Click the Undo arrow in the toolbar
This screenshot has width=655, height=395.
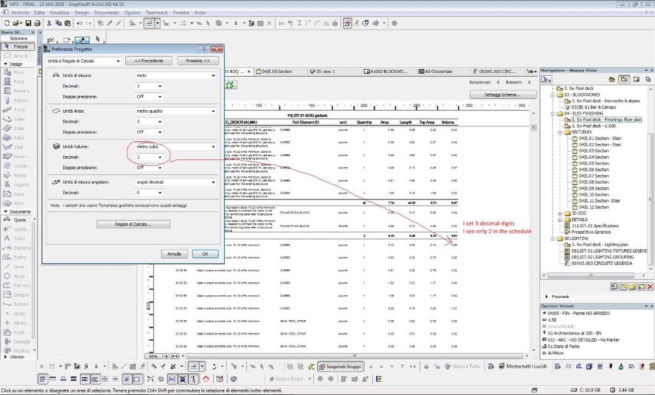tap(79, 24)
